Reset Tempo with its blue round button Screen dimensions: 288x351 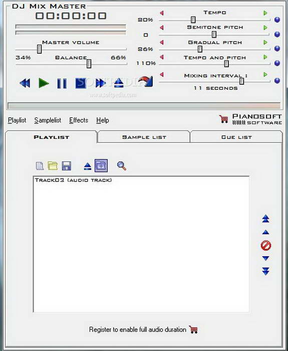tap(277, 20)
